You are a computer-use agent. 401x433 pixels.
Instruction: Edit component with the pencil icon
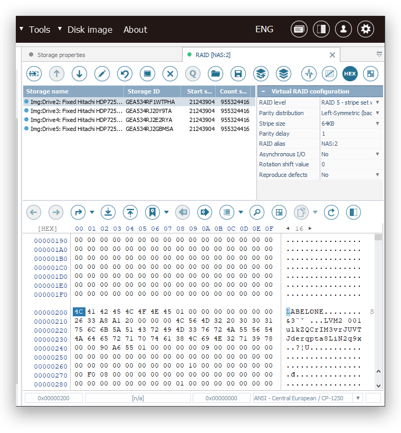click(x=102, y=74)
